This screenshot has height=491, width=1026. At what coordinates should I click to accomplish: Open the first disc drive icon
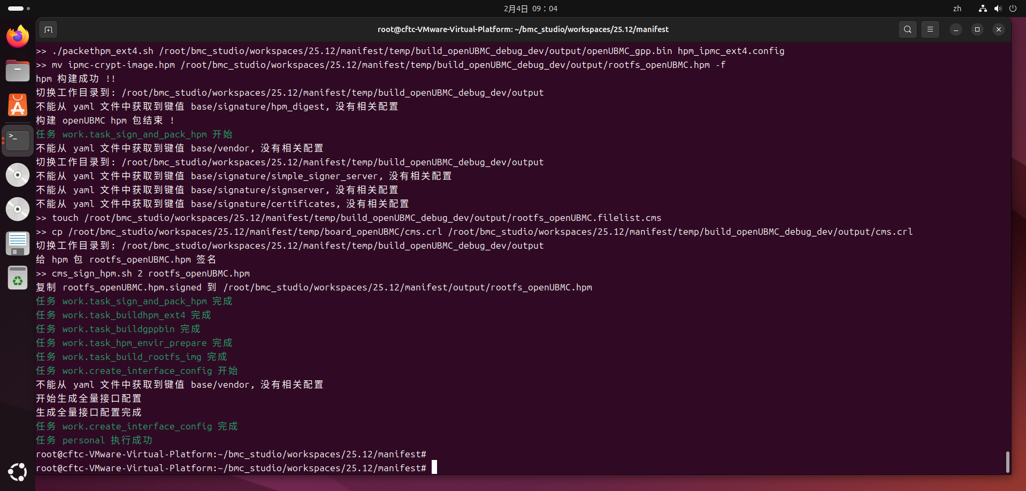(x=18, y=175)
